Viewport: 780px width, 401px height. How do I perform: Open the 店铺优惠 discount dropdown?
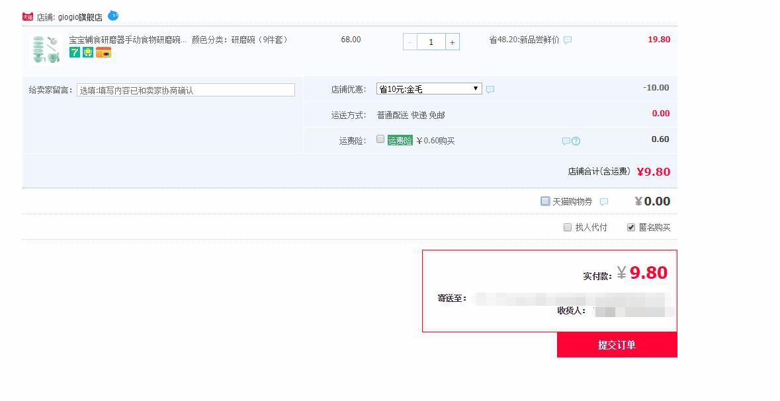(429, 89)
